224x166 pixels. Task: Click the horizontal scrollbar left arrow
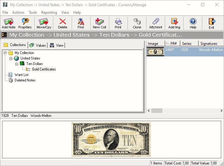pyautogui.click(x=149, y=110)
